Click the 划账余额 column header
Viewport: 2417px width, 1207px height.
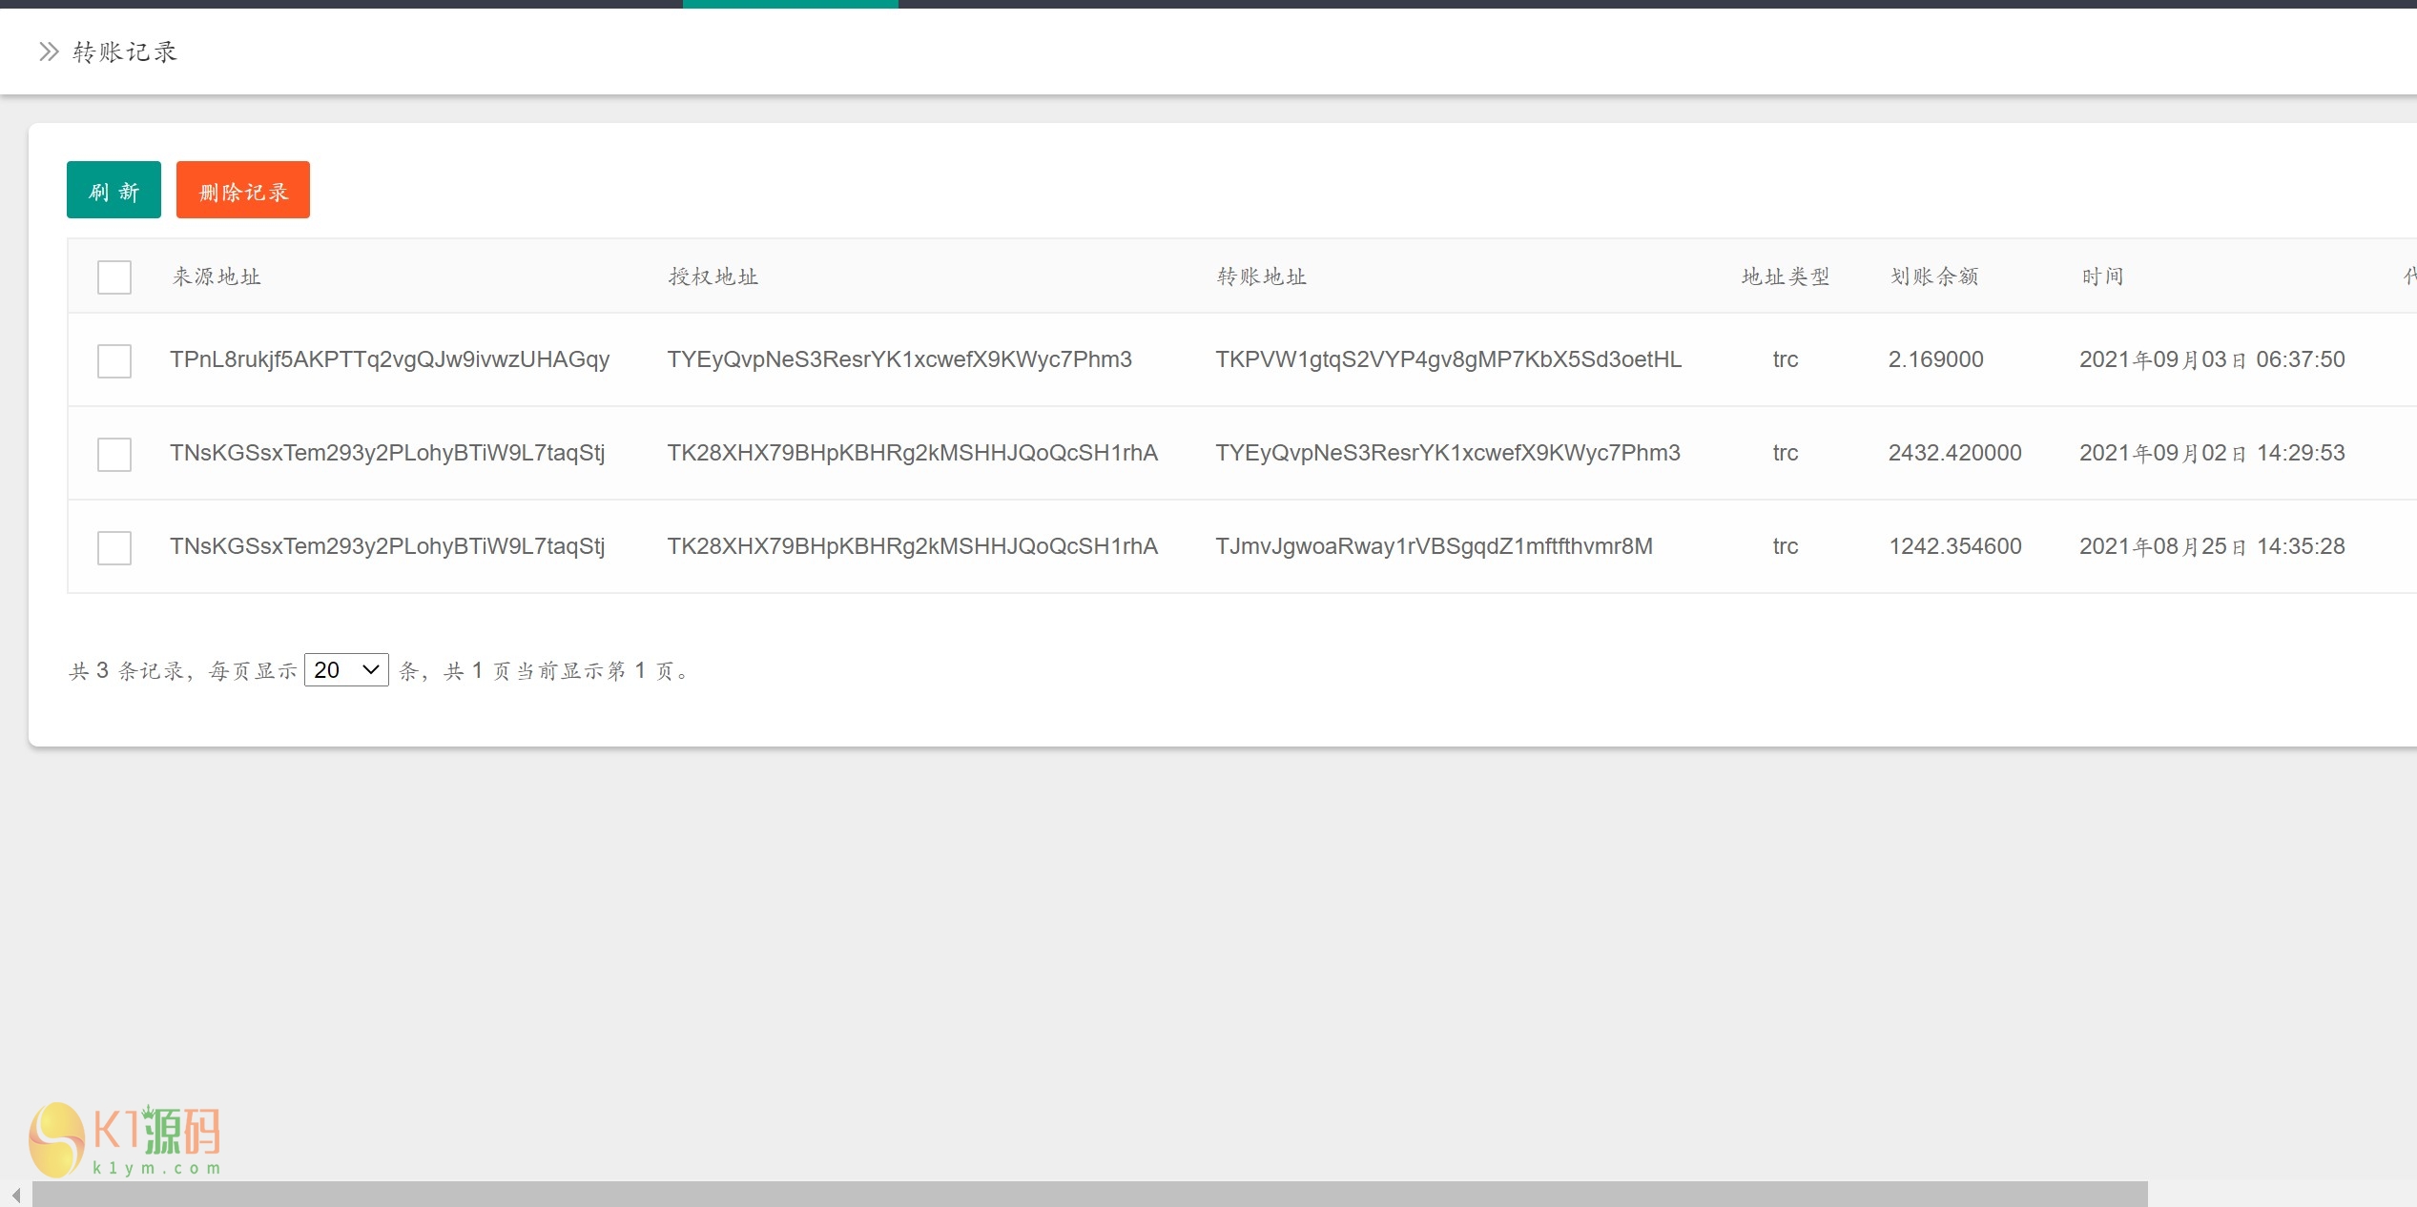1934,276
